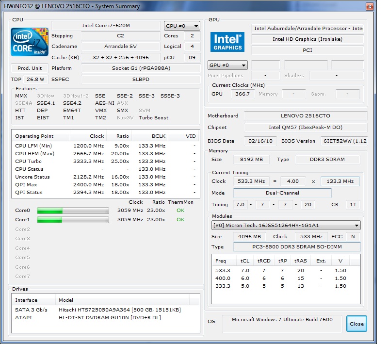The width and height of the screenshot is (388, 344).
Task: Click the module size field 4096 MB
Action: click(249, 237)
